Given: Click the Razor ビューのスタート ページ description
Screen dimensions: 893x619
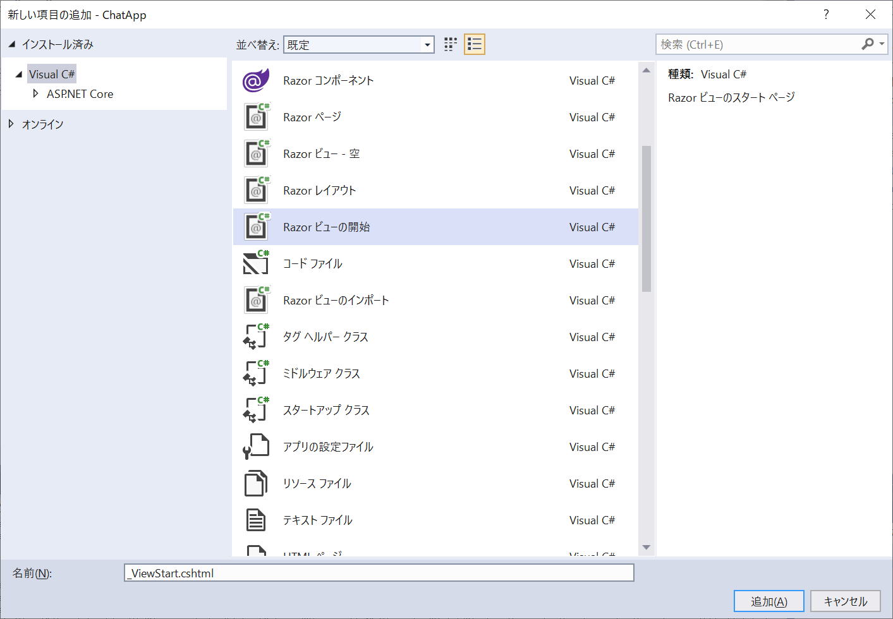Looking at the screenshot, I should point(731,97).
